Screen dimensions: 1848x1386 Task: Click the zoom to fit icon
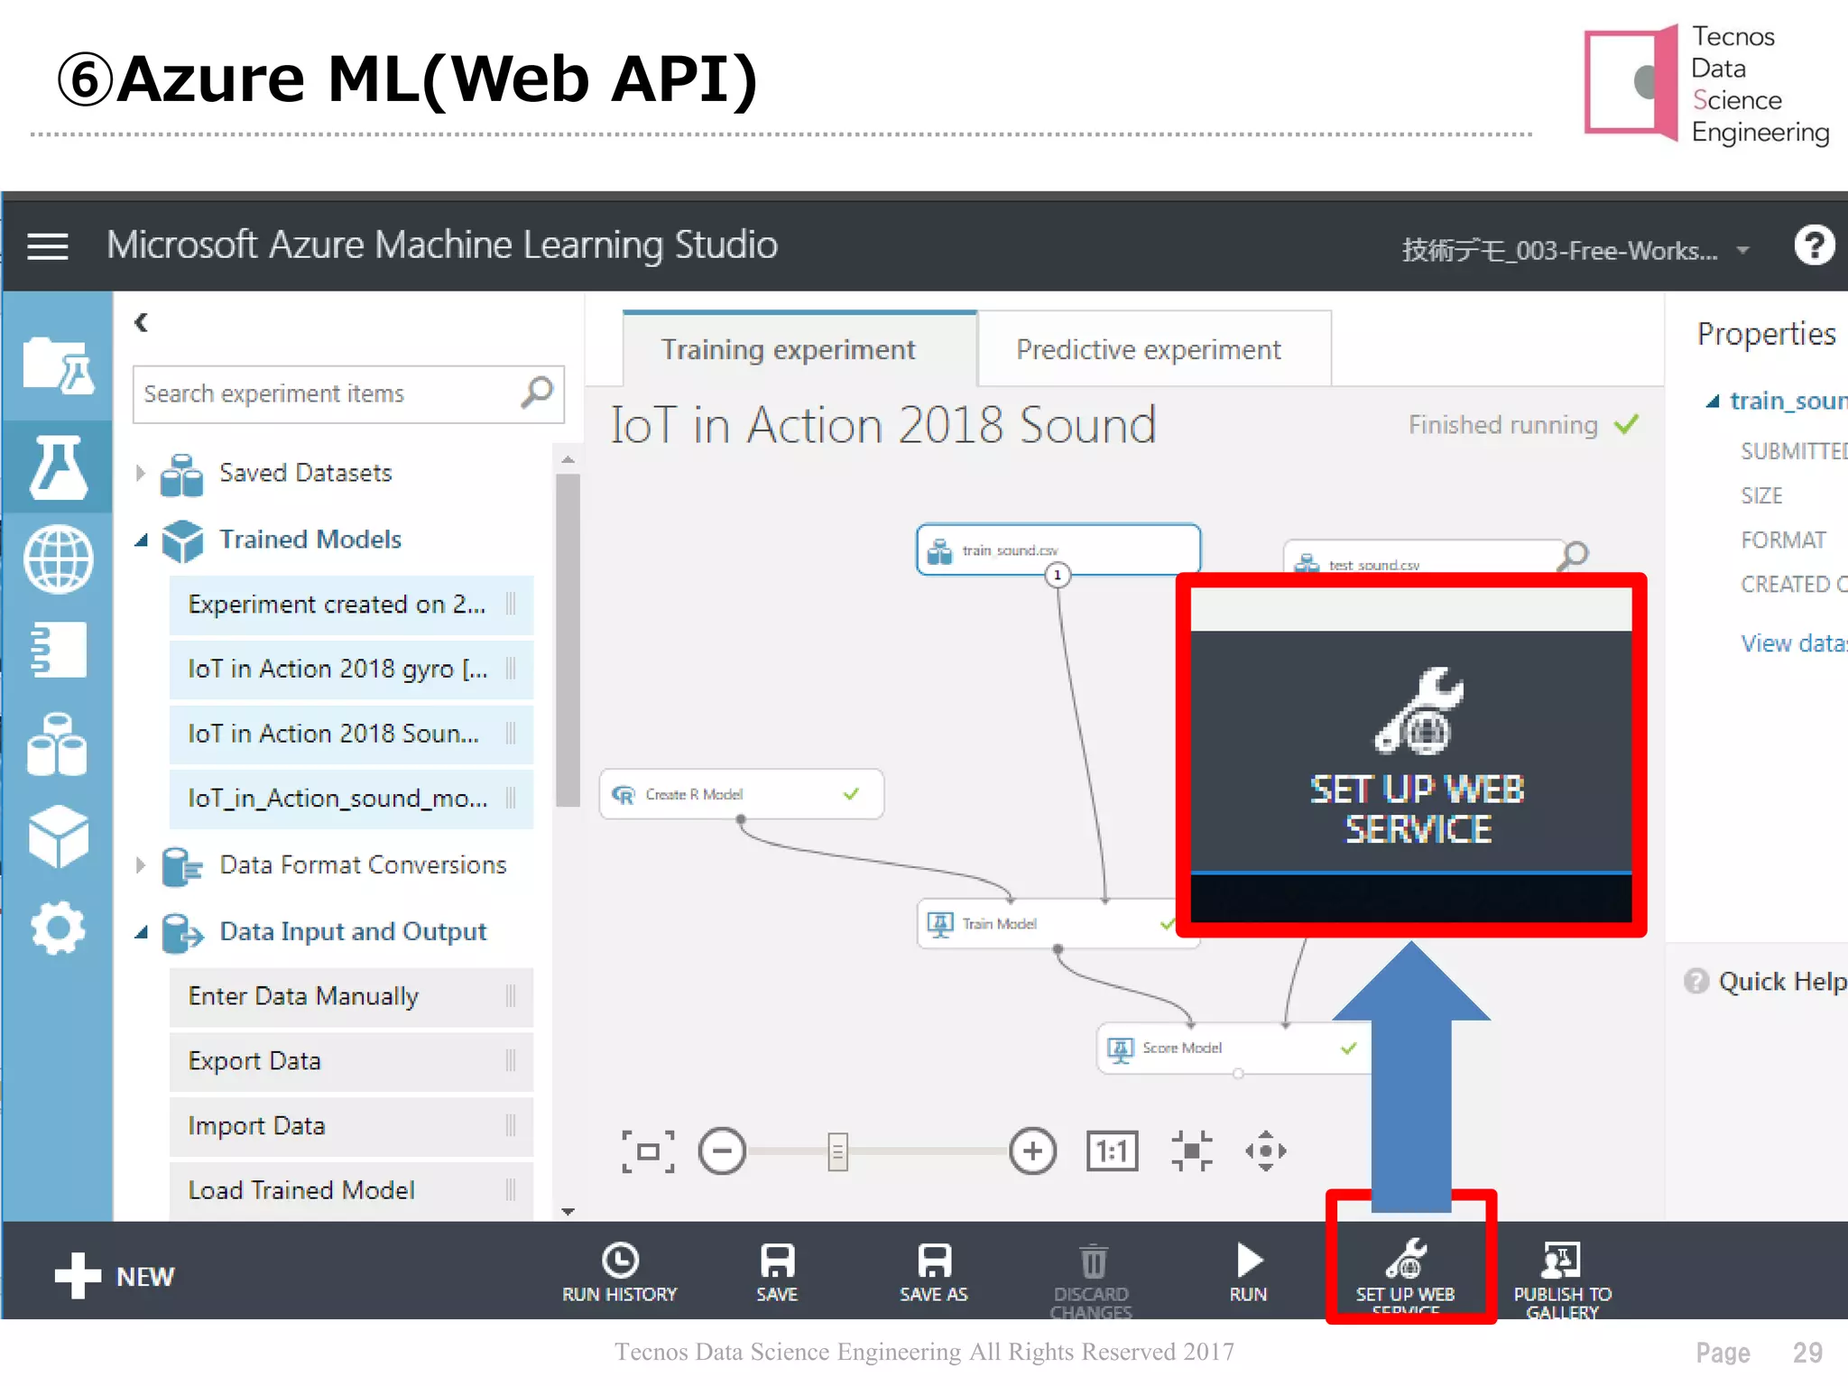pyautogui.click(x=648, y=1151)
